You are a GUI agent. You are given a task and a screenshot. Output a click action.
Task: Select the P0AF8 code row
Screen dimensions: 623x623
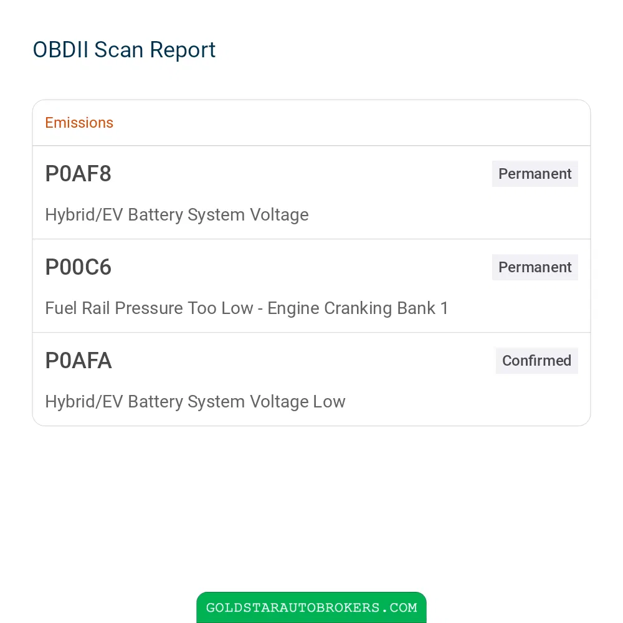[x=311, y=193]
